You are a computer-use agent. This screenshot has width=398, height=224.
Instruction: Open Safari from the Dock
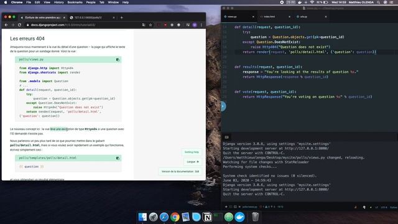tap(164, 217)
